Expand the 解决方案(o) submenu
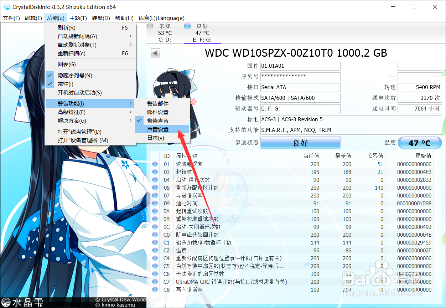The width and height of the screenshot is (446, 308). coord(90,121)
